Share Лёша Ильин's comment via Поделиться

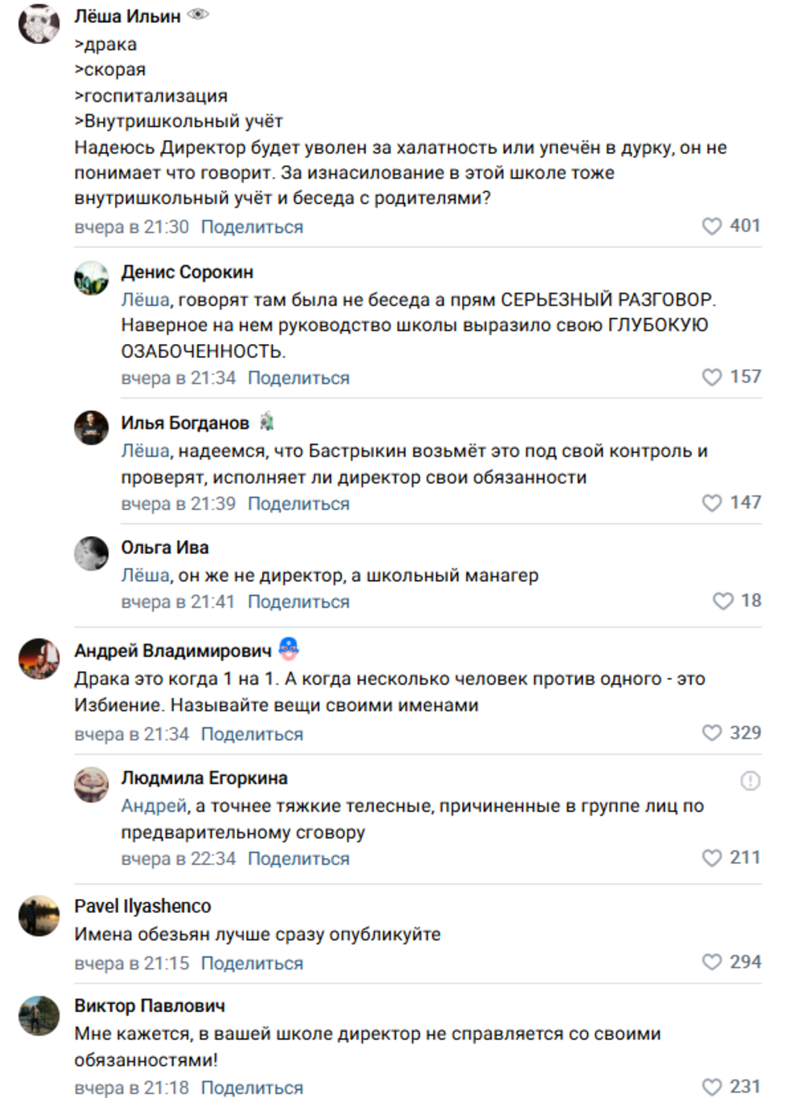pyautogui.click(x=252, y=227)
